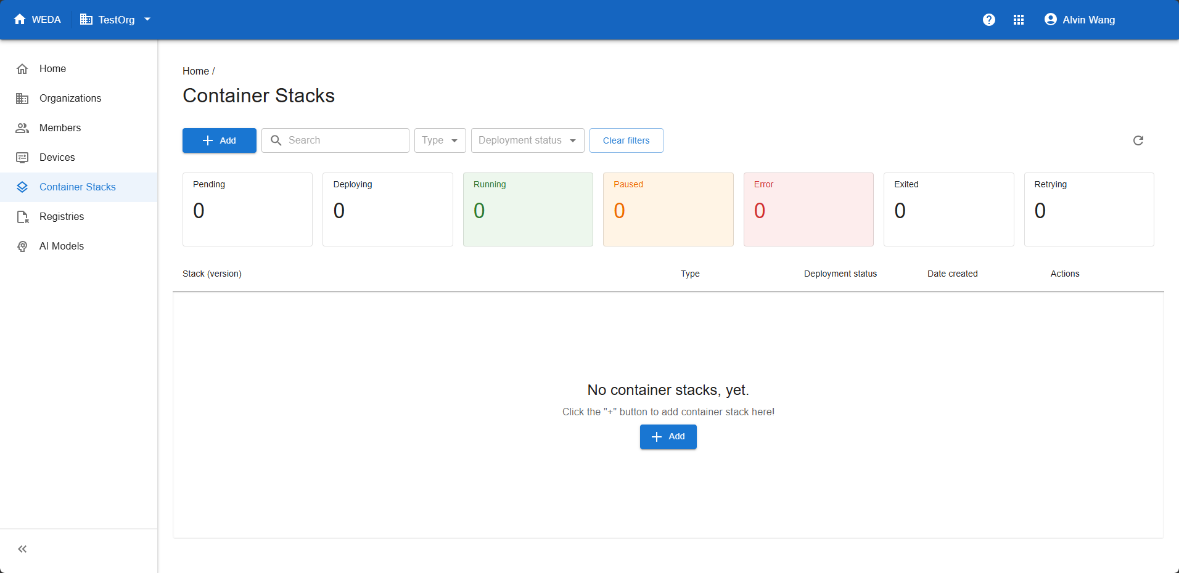Click the Type column header
This screenshot has height=573, width=1179.
tap(690, 274)
